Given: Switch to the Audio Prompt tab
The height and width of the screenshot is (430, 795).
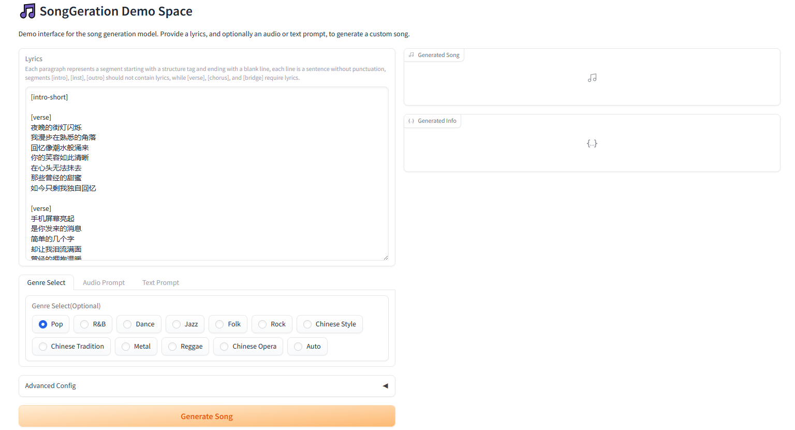Looking at the screenshot, I should (104, 283).
